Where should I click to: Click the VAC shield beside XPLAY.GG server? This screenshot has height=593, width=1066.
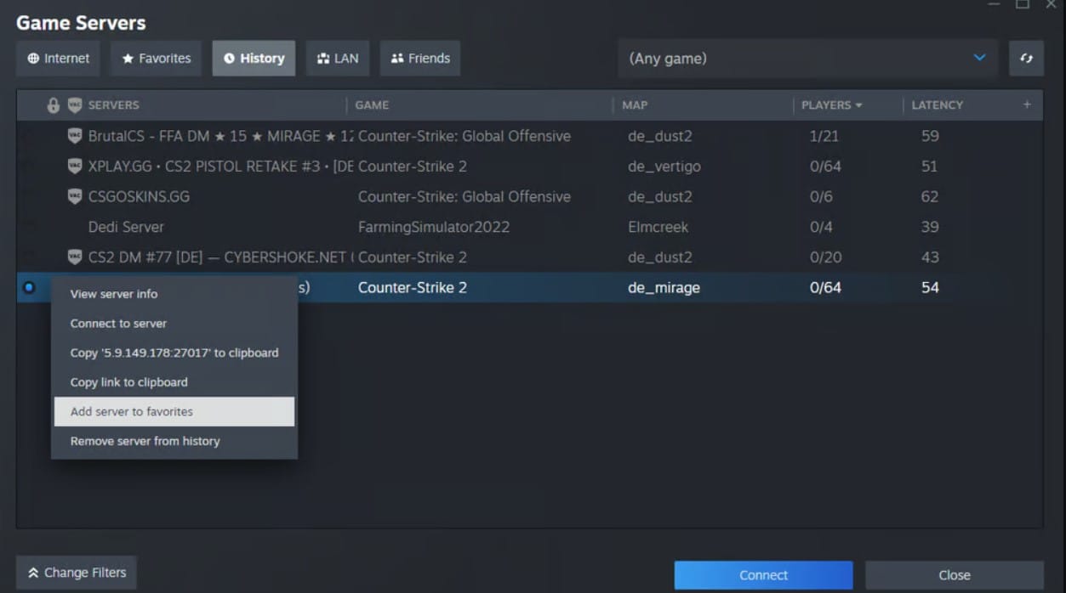point(74,166)
